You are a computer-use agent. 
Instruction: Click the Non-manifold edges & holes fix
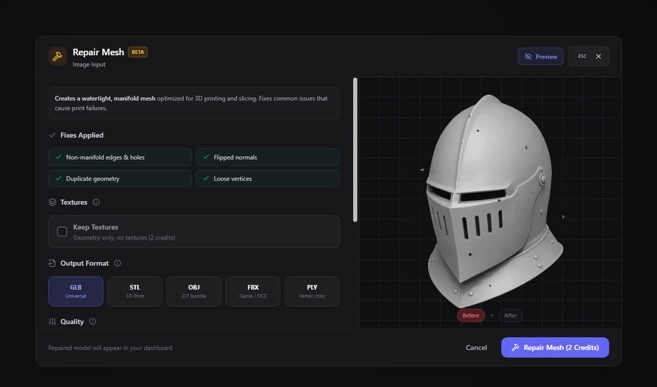[x=120, y=157]
